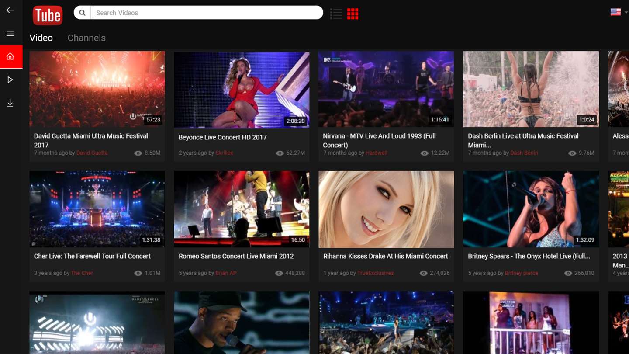Click the 16:50 duration badge
629x354 pixels.
tap(298, 240)
